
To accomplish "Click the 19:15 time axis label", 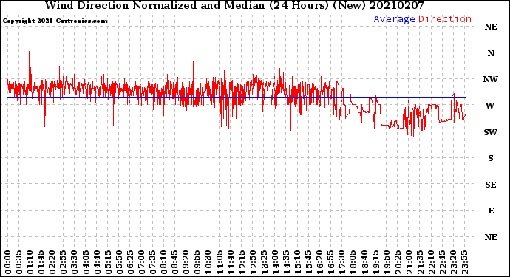I will pos(375,262).
